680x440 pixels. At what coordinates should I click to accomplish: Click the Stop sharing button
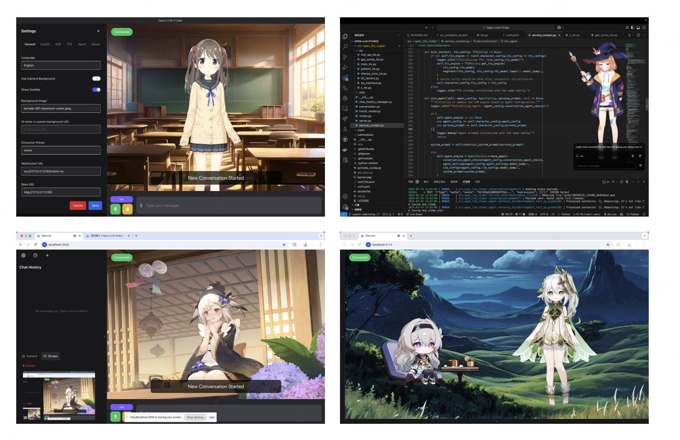195,417
